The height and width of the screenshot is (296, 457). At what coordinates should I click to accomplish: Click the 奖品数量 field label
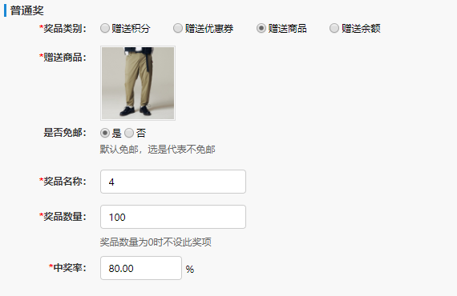click(63, 216)
